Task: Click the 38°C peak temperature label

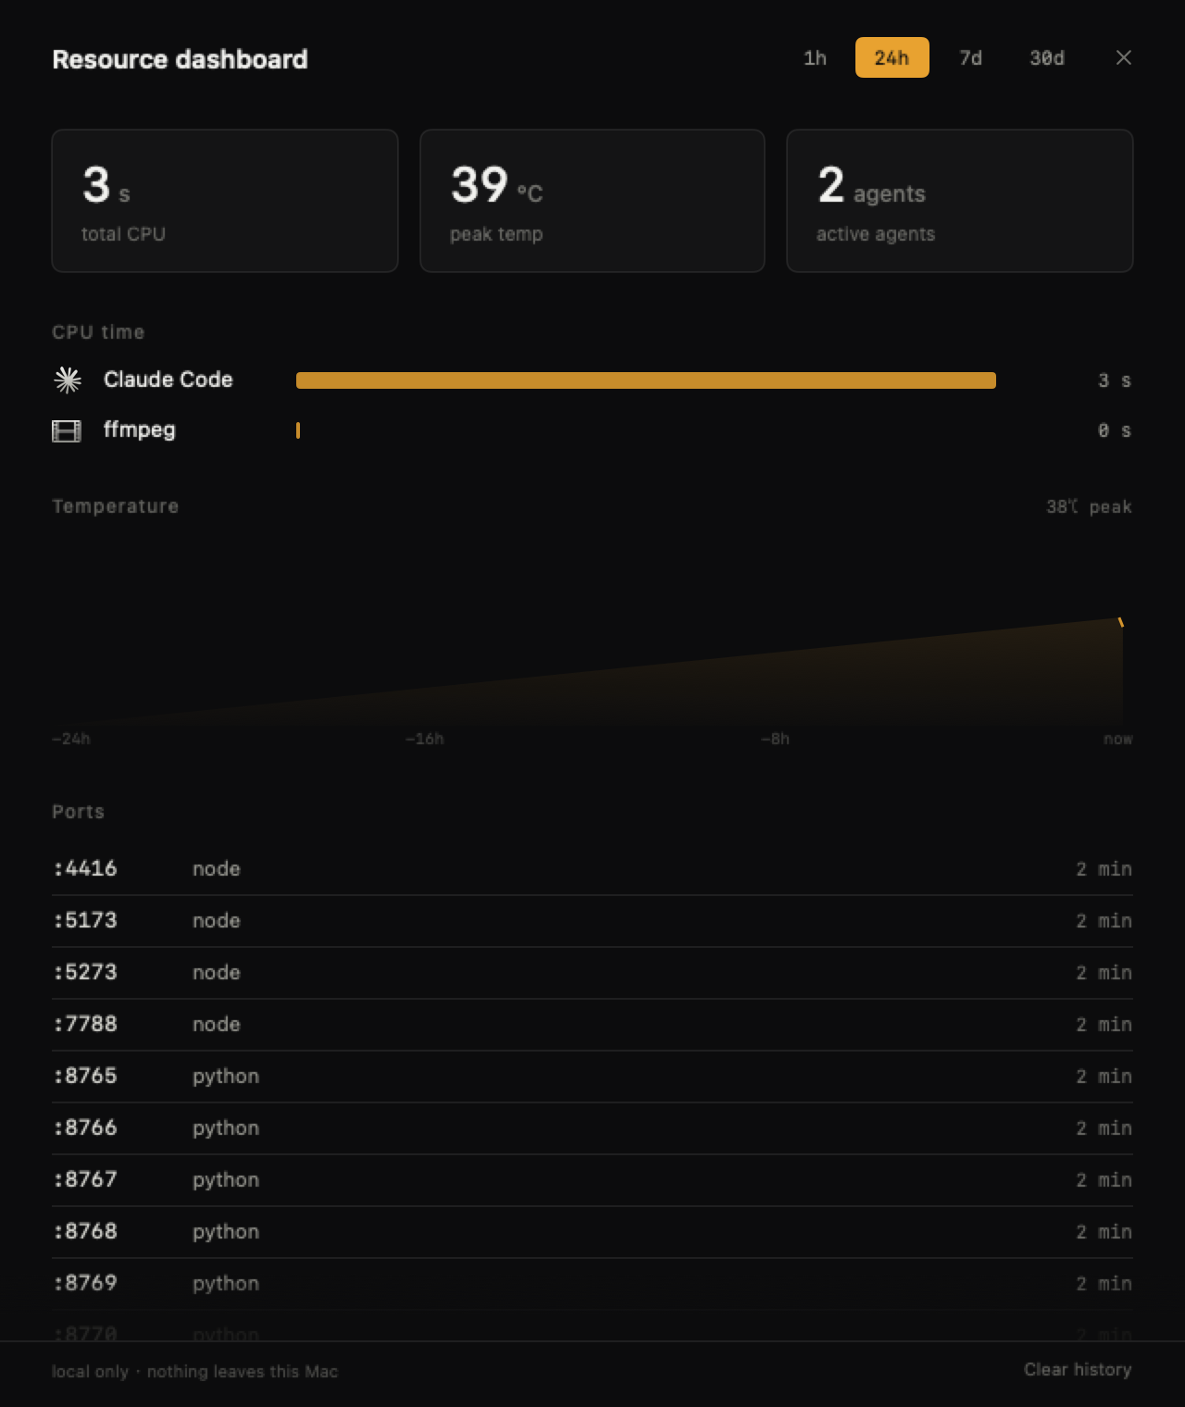Action: tap(1089, 507)
